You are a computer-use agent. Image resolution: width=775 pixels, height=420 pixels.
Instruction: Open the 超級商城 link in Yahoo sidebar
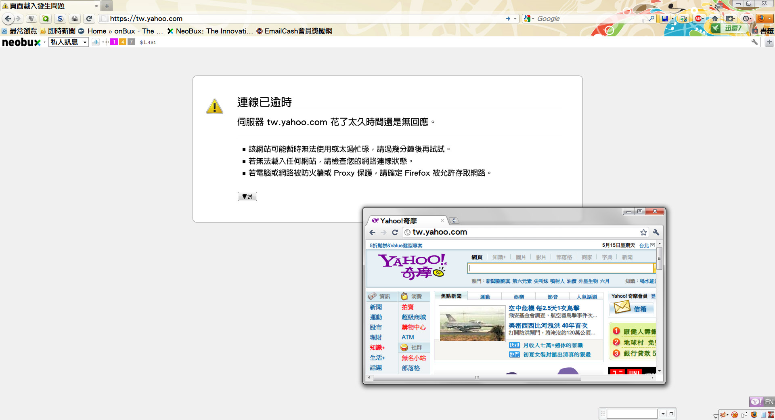pos(414,317)
